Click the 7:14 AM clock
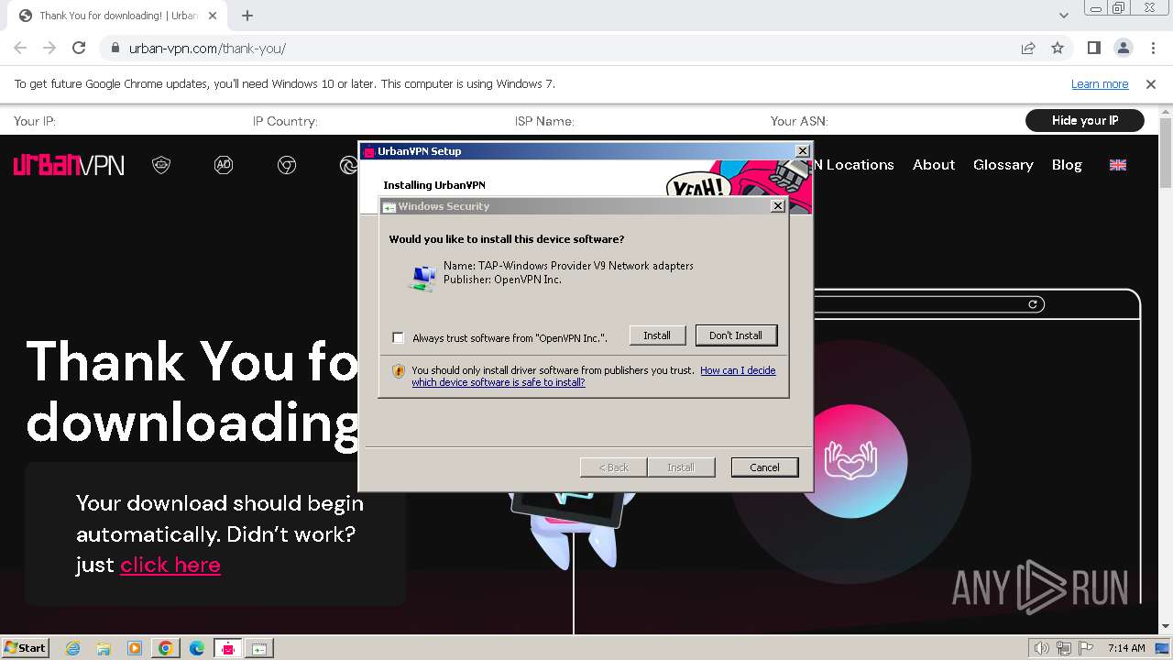Screen dimensions: 1173x660 (1126, 648)
